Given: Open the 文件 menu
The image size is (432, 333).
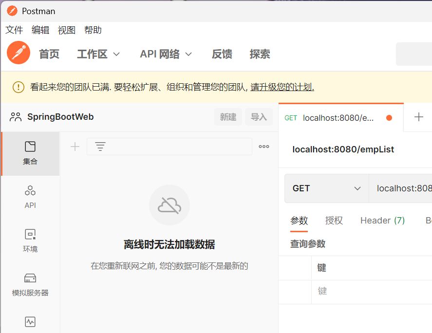Looking at the screenshot, I should click(14, 30).
